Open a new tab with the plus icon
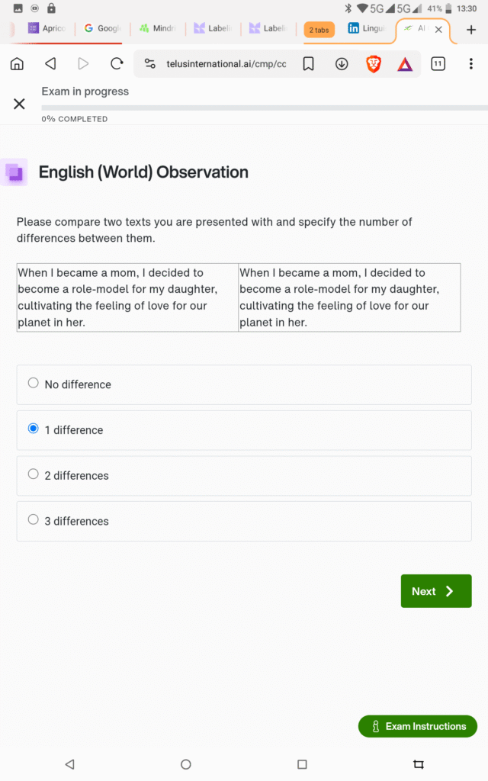The height and width of the screenshot is (781, 488). (470, 30)
